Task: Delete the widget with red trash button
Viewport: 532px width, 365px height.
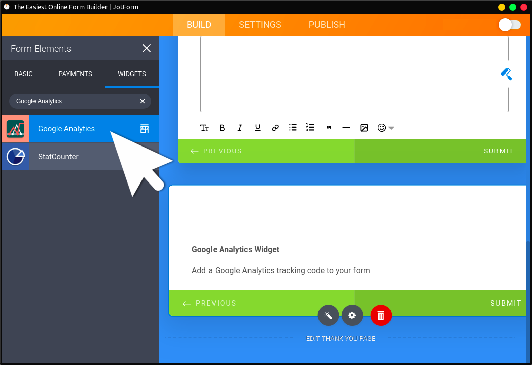Action: 381,315
